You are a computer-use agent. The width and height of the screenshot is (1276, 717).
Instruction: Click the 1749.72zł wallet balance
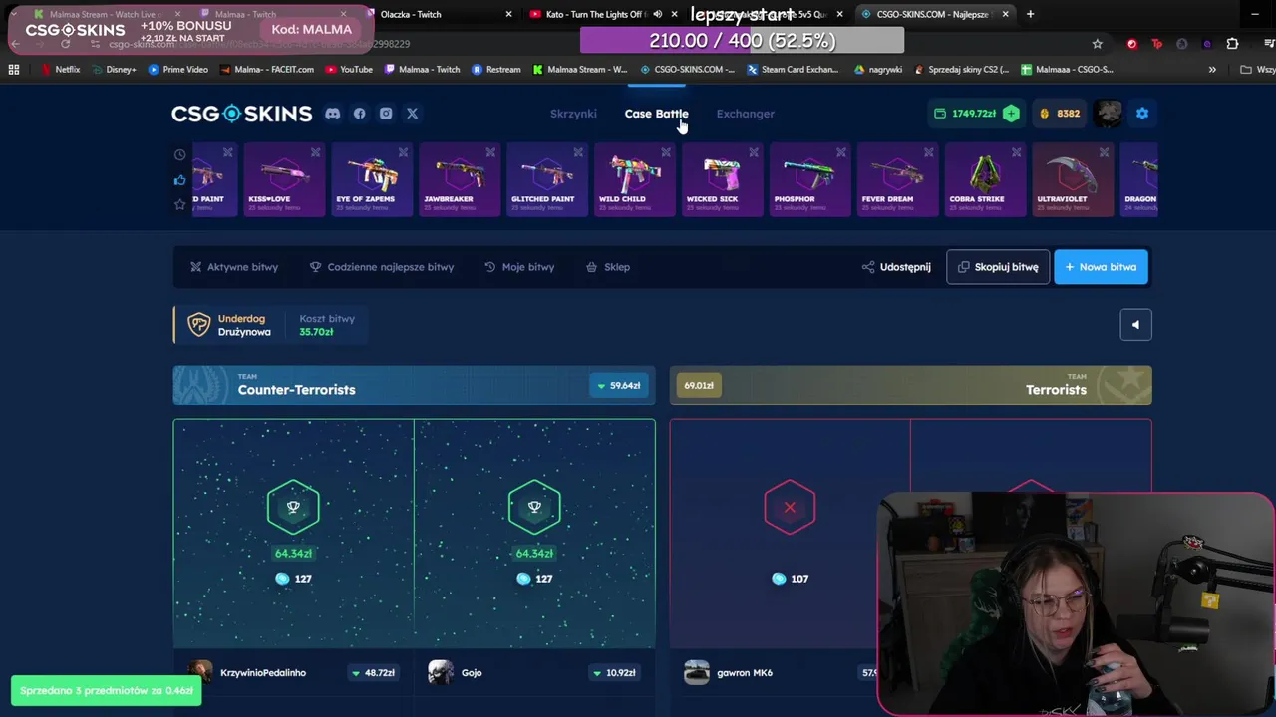pos(965,114)
